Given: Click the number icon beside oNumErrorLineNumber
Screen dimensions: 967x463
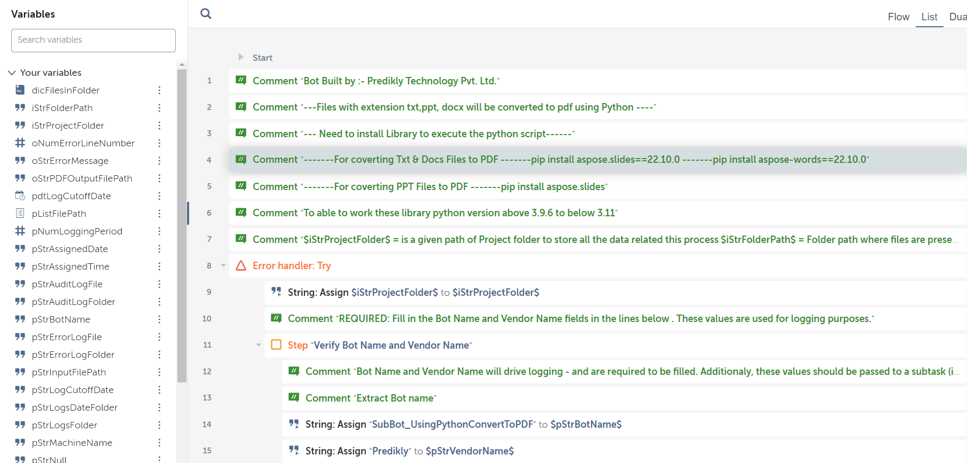Looking at the screenshot, I should coord(20,143).
